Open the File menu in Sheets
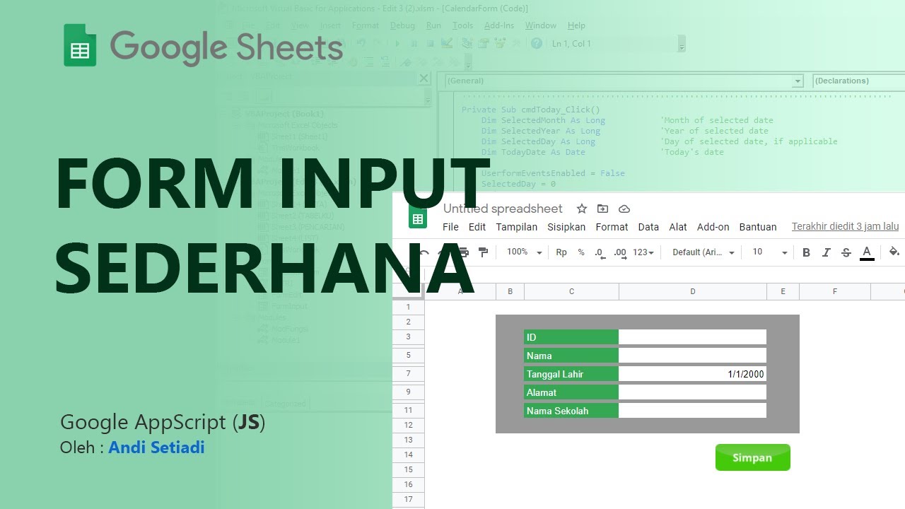The width and height of the screenshot is (905, 509). [x=450, y=227]
